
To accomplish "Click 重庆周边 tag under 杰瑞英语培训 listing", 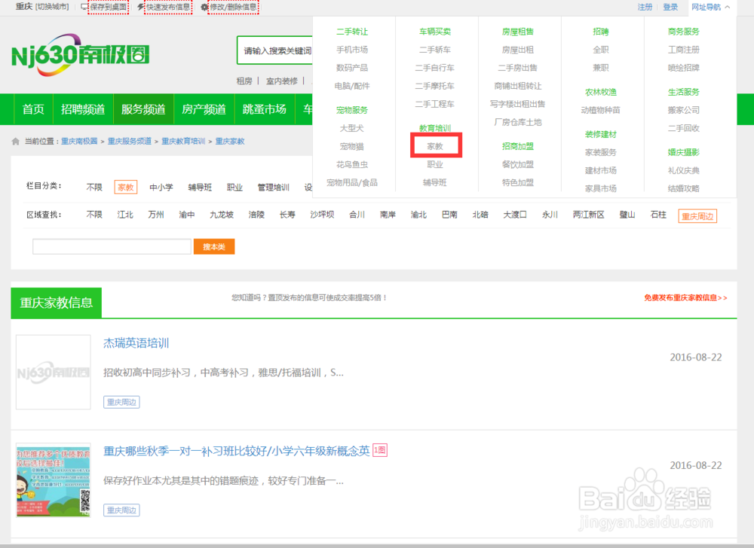I will tap(121, 401).
